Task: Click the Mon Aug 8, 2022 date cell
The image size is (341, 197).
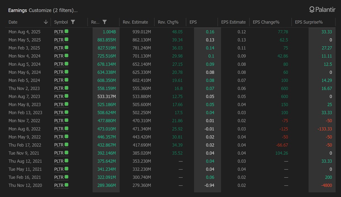Action: pos(24,129)
